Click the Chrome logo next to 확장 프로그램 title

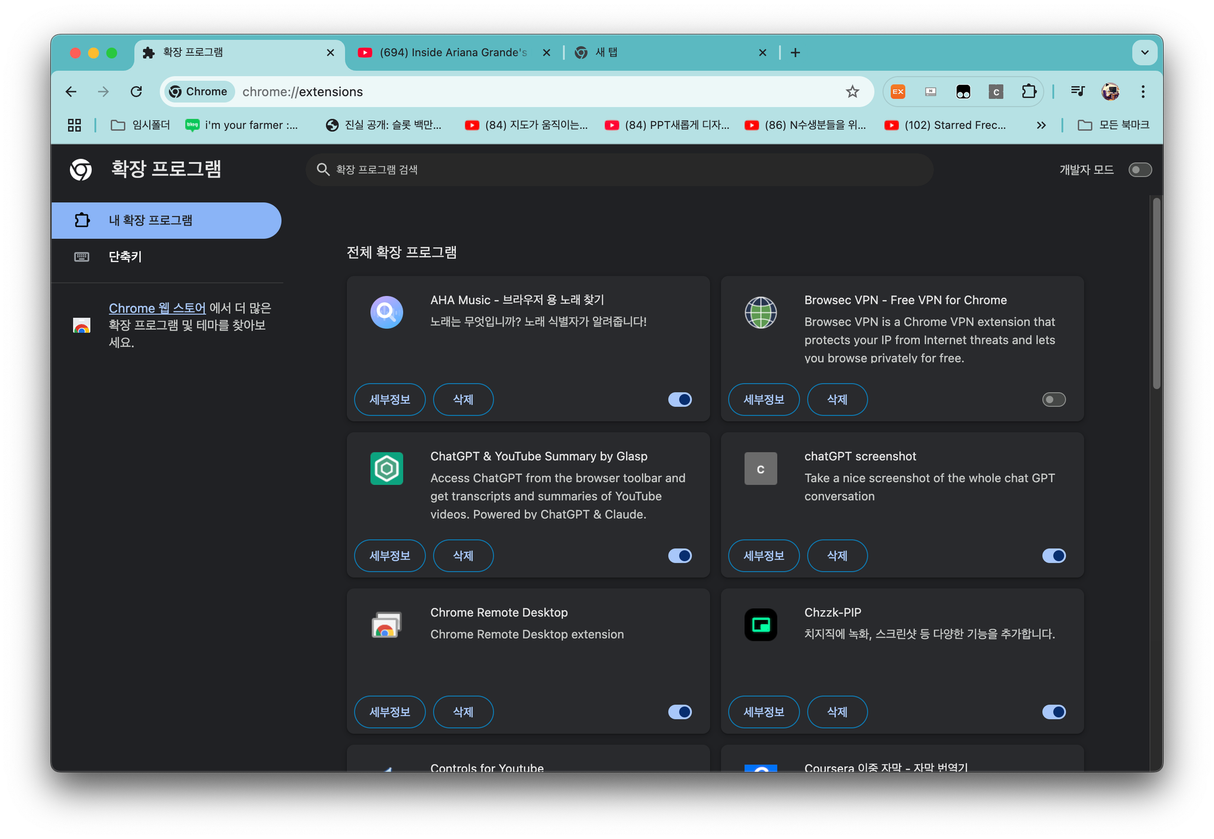pos(81,170)
